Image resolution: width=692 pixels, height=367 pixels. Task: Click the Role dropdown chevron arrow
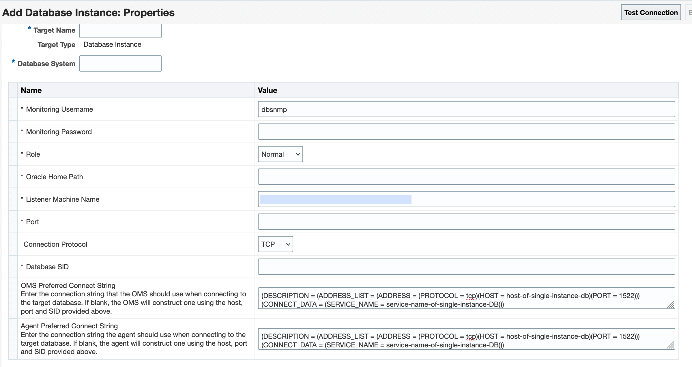coord(298,154)
